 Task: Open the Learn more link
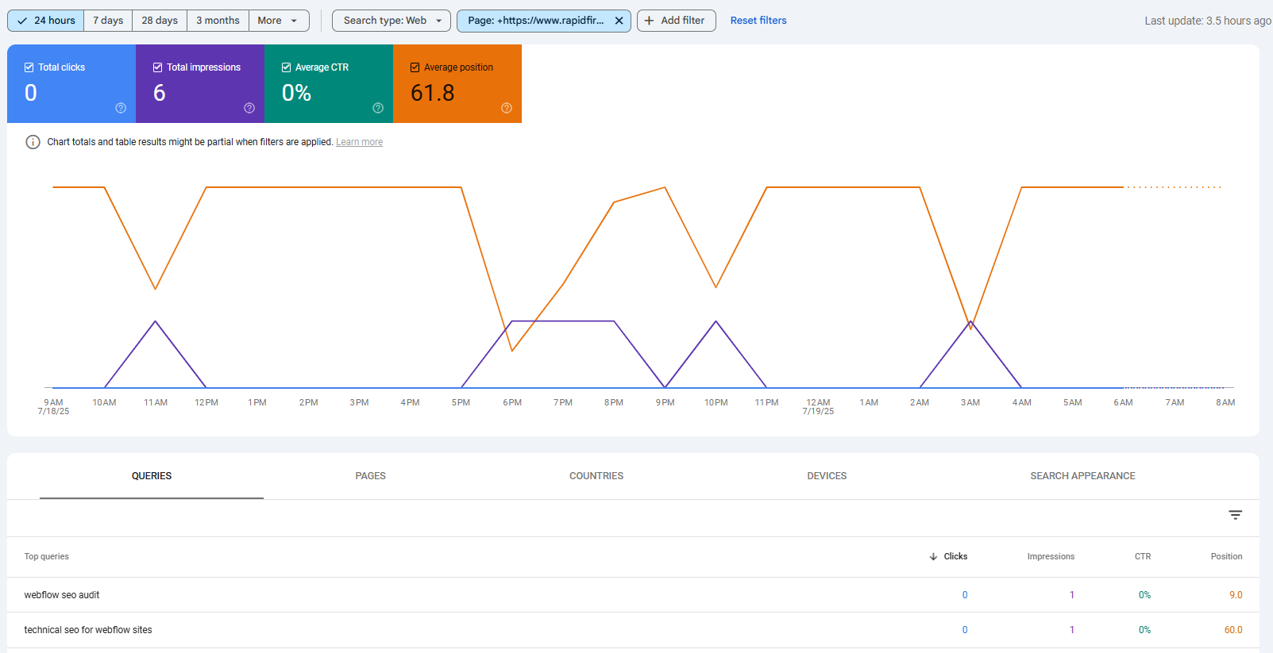359,142
